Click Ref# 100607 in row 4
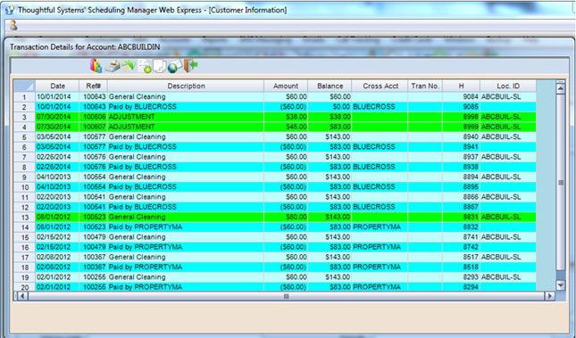Screen dimensions: 576x338 click(x=95, y=127)
